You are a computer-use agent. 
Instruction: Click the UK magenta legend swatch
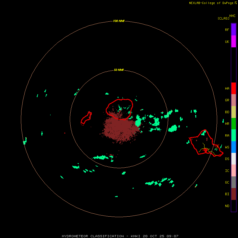[234, 42]
